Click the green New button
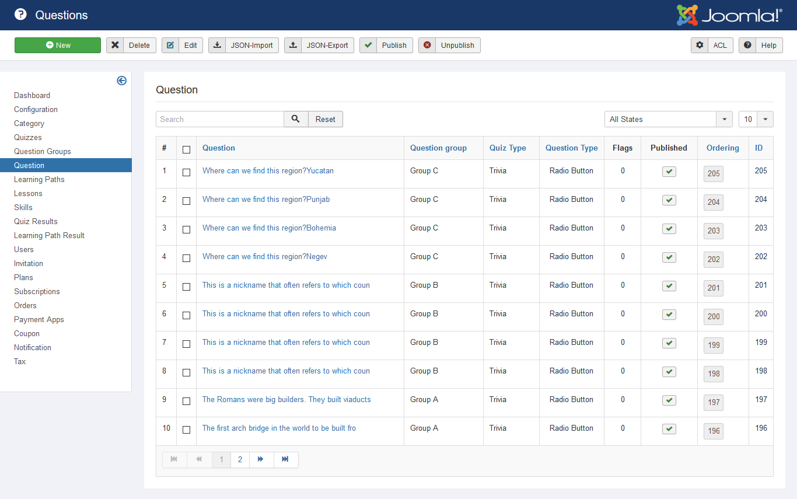 point(58,46)
